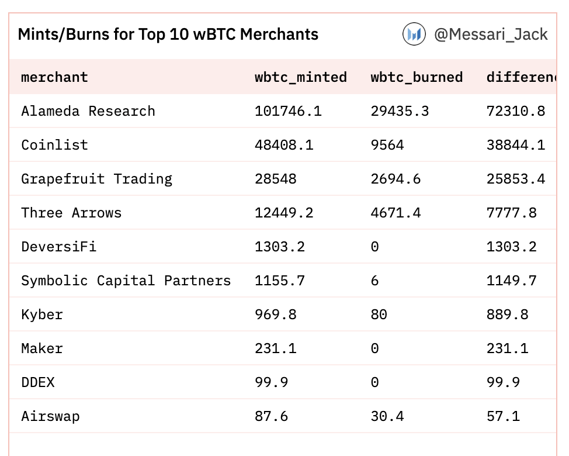Click the Messari logo icon
The width and height of the screenshot is (569, 456).
[x=414, y=34]
